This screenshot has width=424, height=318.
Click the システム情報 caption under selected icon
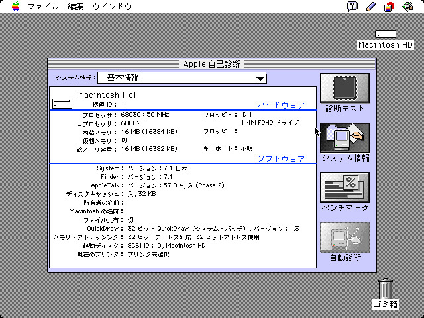pos(346,158)
